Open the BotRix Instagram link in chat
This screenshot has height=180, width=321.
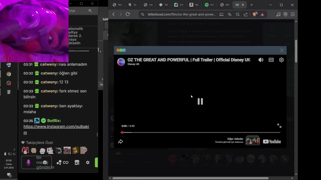click(56, 129)
